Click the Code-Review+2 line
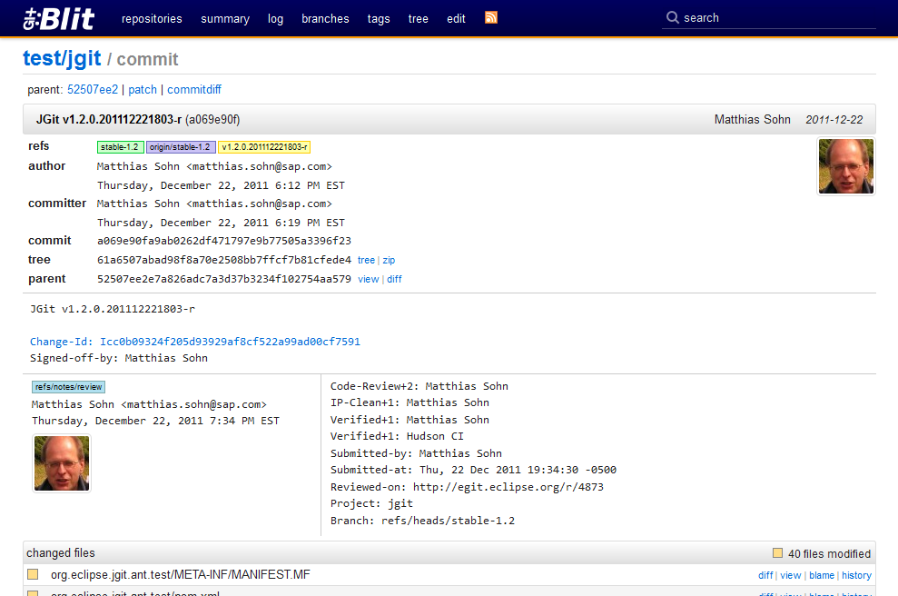Viewport: 898px width, 596px height. (419, 386)
